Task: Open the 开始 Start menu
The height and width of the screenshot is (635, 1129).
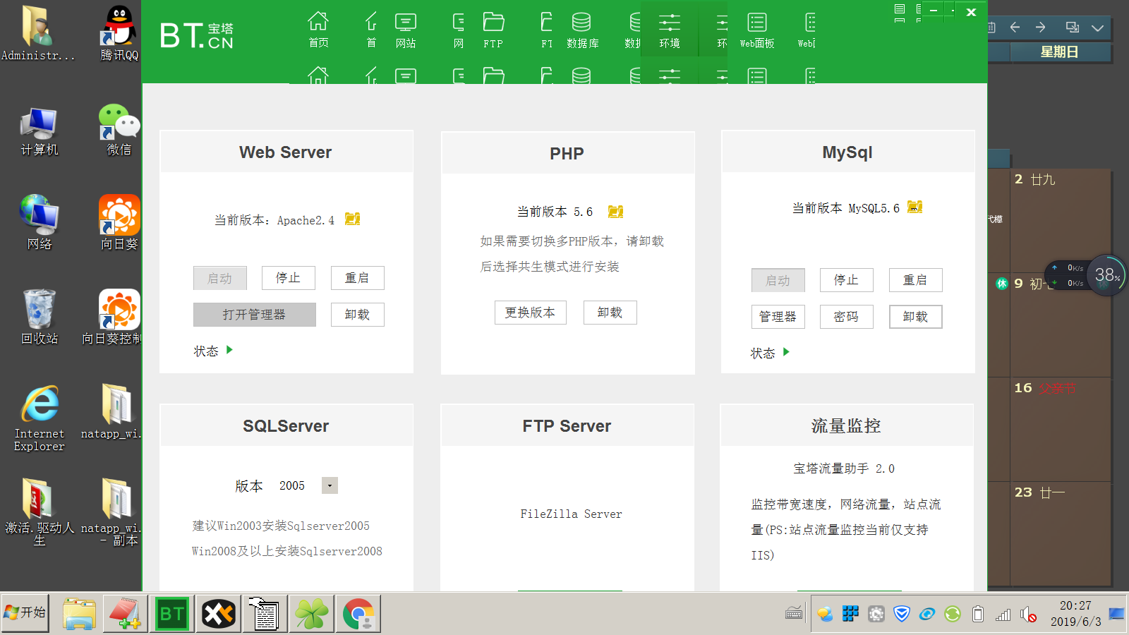Action: tap(25, 613)
